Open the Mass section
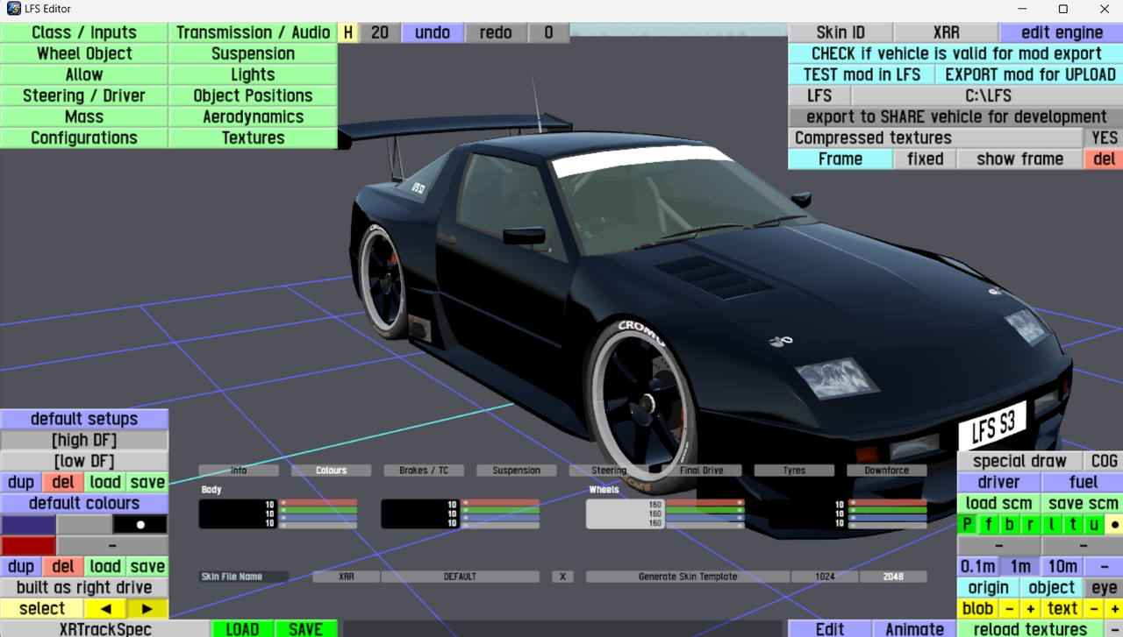This screenshot has height=637, width=1123. coord(84,117)
